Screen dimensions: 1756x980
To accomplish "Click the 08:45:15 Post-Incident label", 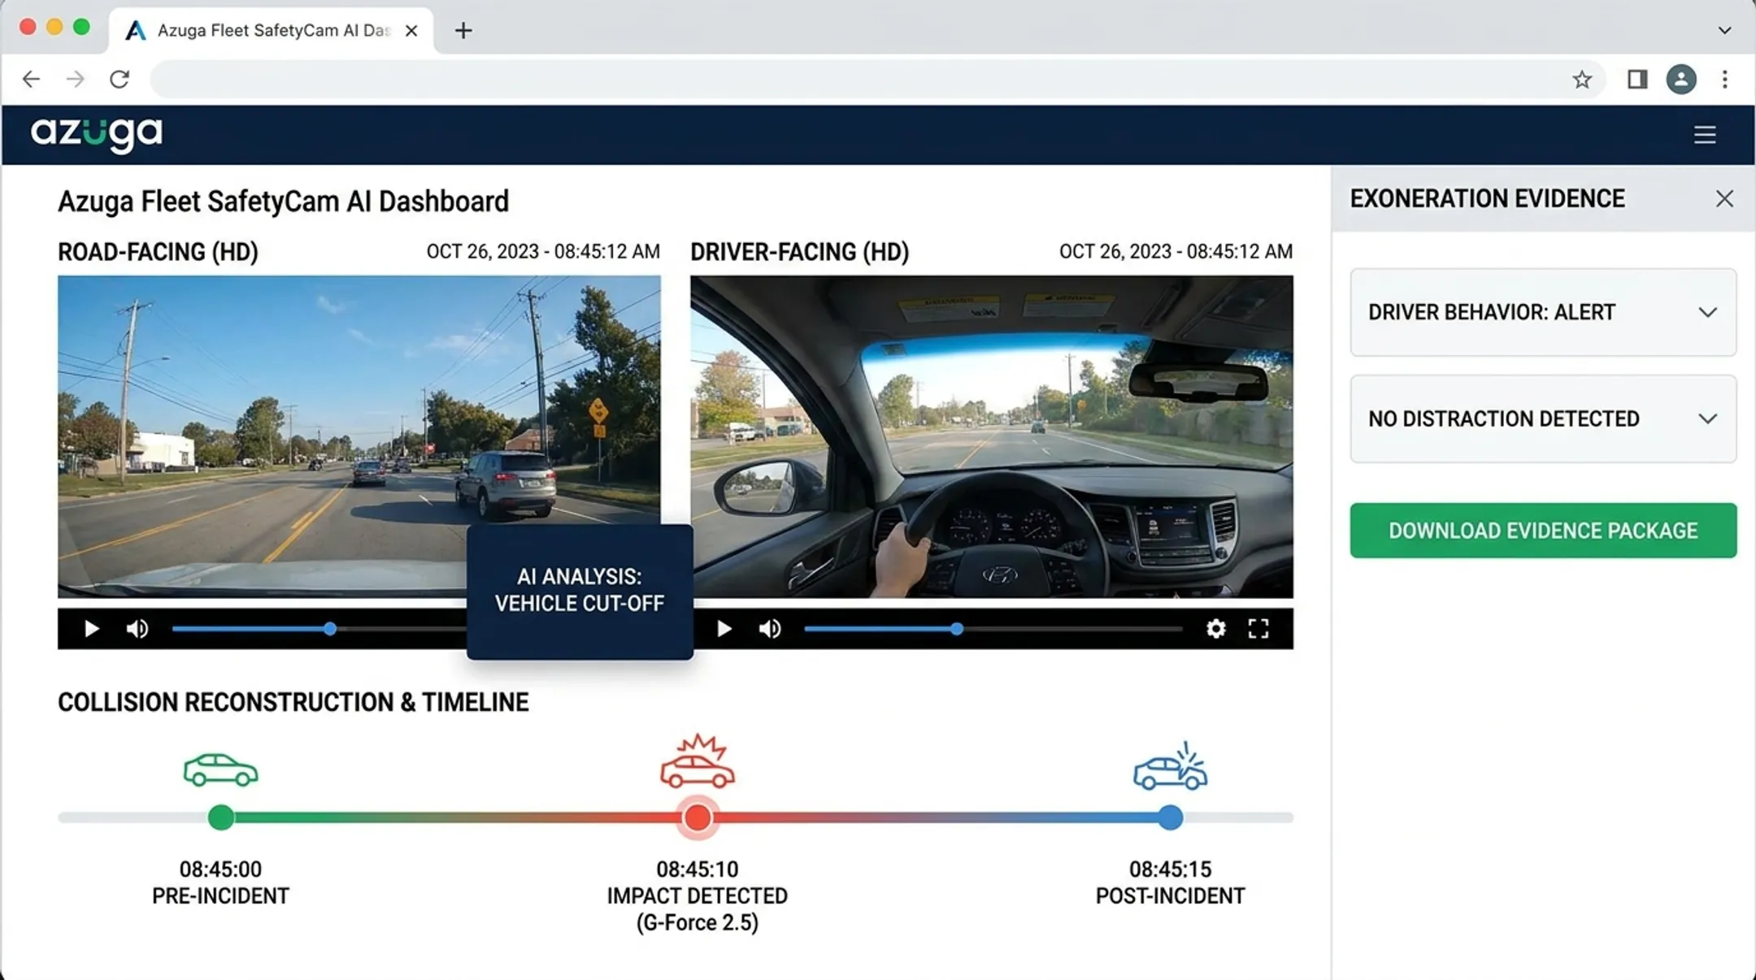I will click(1170, 882).
